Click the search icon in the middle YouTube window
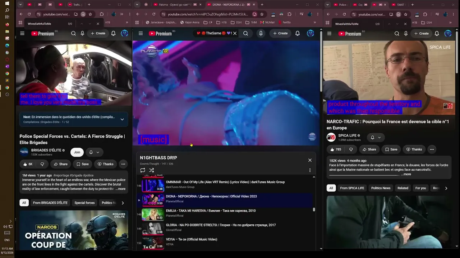Image resolution: width=460 pixels, height=258 pixels. click(245, 33)
